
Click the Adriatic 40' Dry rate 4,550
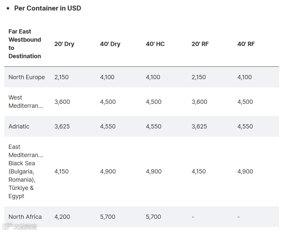tap(108, 127)
